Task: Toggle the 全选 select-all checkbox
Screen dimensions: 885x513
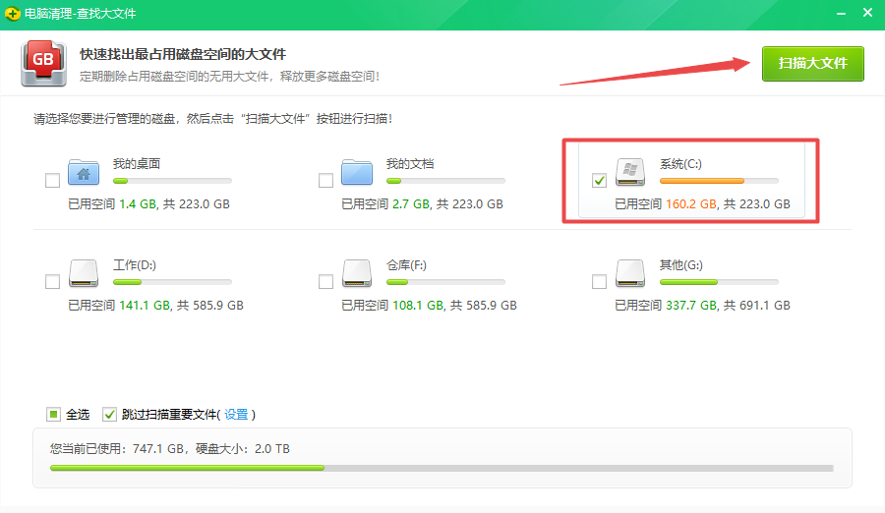Action: (x=53, y=414)
